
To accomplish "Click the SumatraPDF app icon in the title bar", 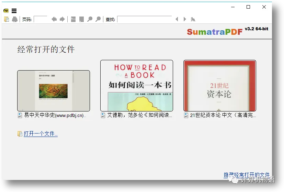I will [6, 11].
